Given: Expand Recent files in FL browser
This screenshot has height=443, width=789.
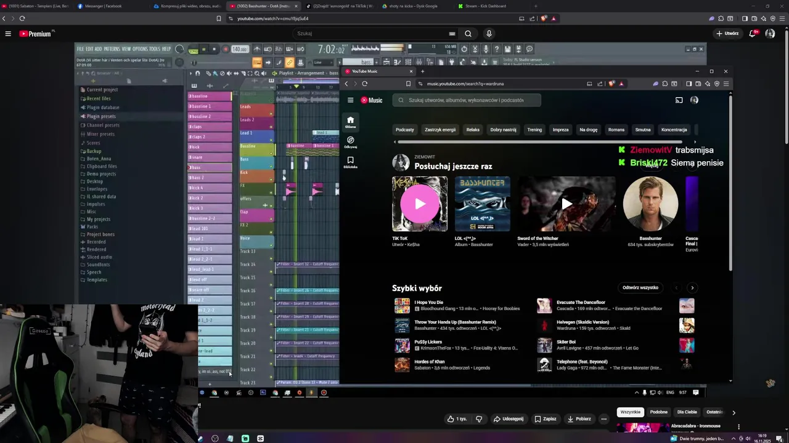Looking at the screenshot, I should (x=99, y=98).
